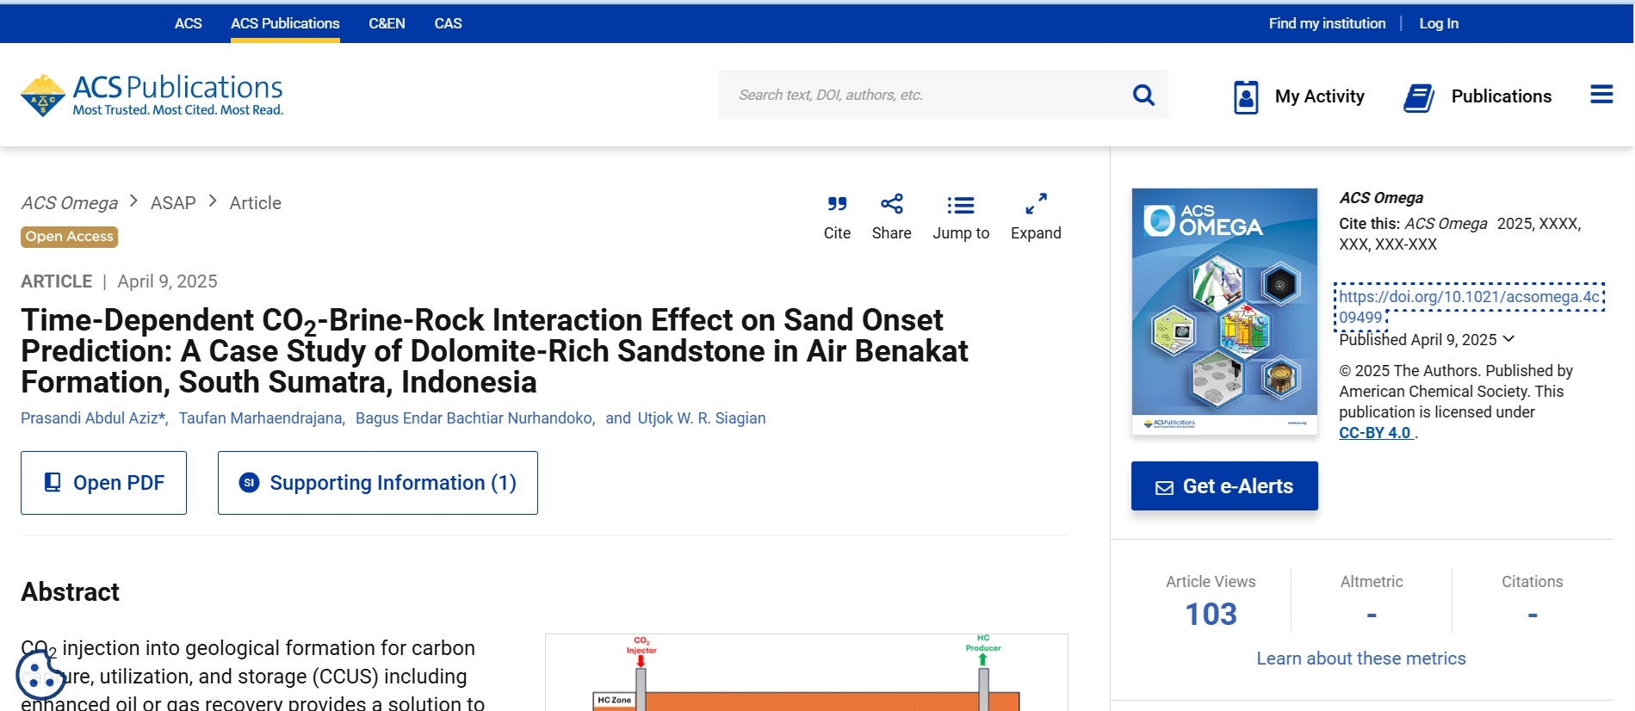Click the Citations metric label
The width and height of the screenshot is (1635, 711).
point(1533,582)
